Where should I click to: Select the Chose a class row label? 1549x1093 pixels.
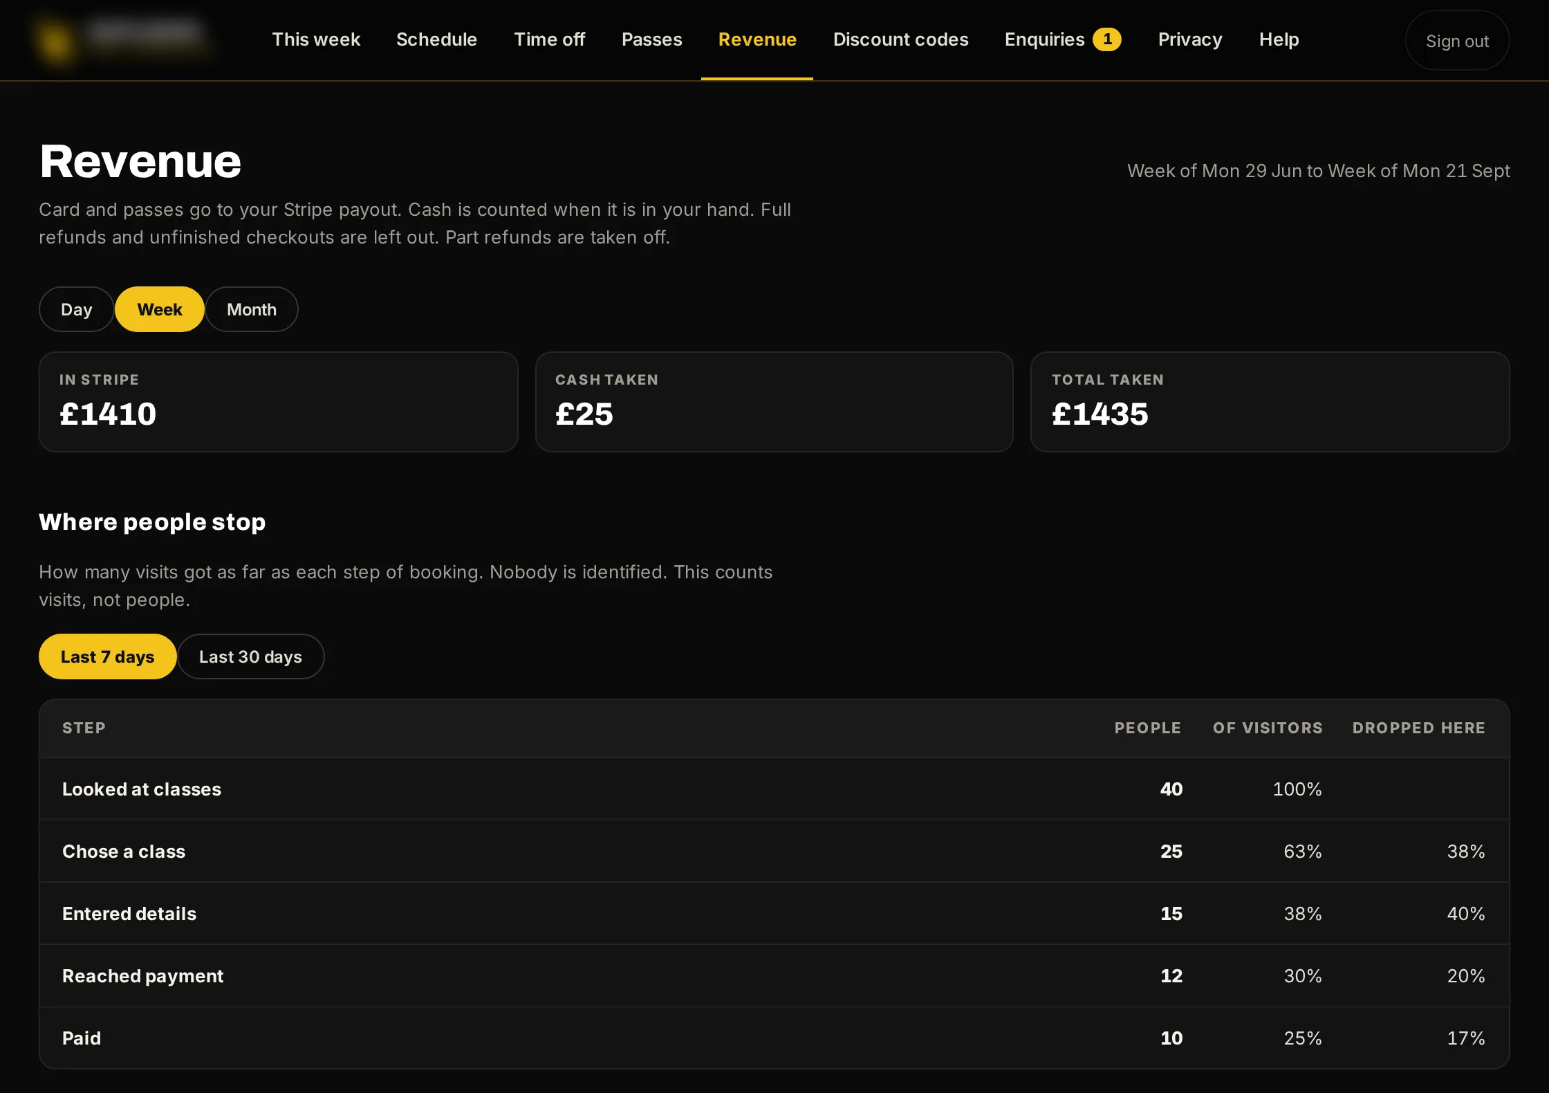(x=124, y=852)
